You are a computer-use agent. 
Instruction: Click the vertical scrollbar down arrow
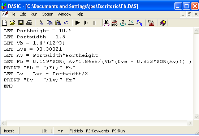[196, 117]
